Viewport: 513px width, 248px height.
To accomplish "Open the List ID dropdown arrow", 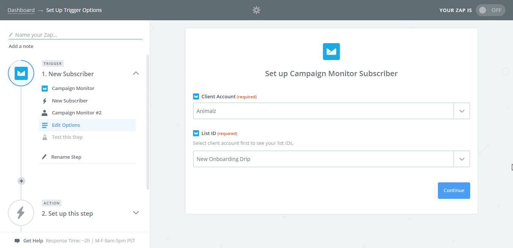I will pos(462,159).
